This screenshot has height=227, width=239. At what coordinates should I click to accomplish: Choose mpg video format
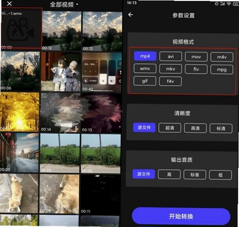coord(222,70)
